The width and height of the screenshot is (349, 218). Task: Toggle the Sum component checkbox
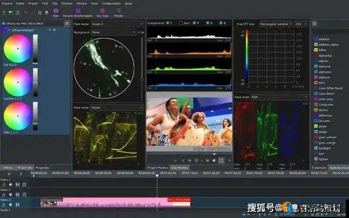[x=181, y=23]
